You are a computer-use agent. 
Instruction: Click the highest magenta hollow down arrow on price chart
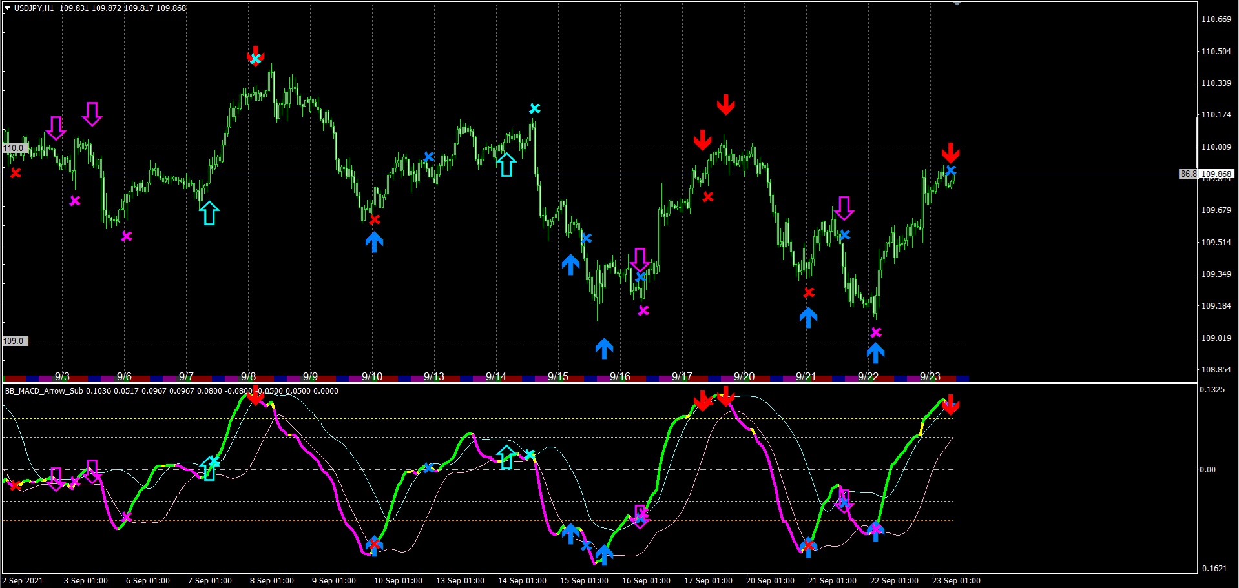(92, 114)
